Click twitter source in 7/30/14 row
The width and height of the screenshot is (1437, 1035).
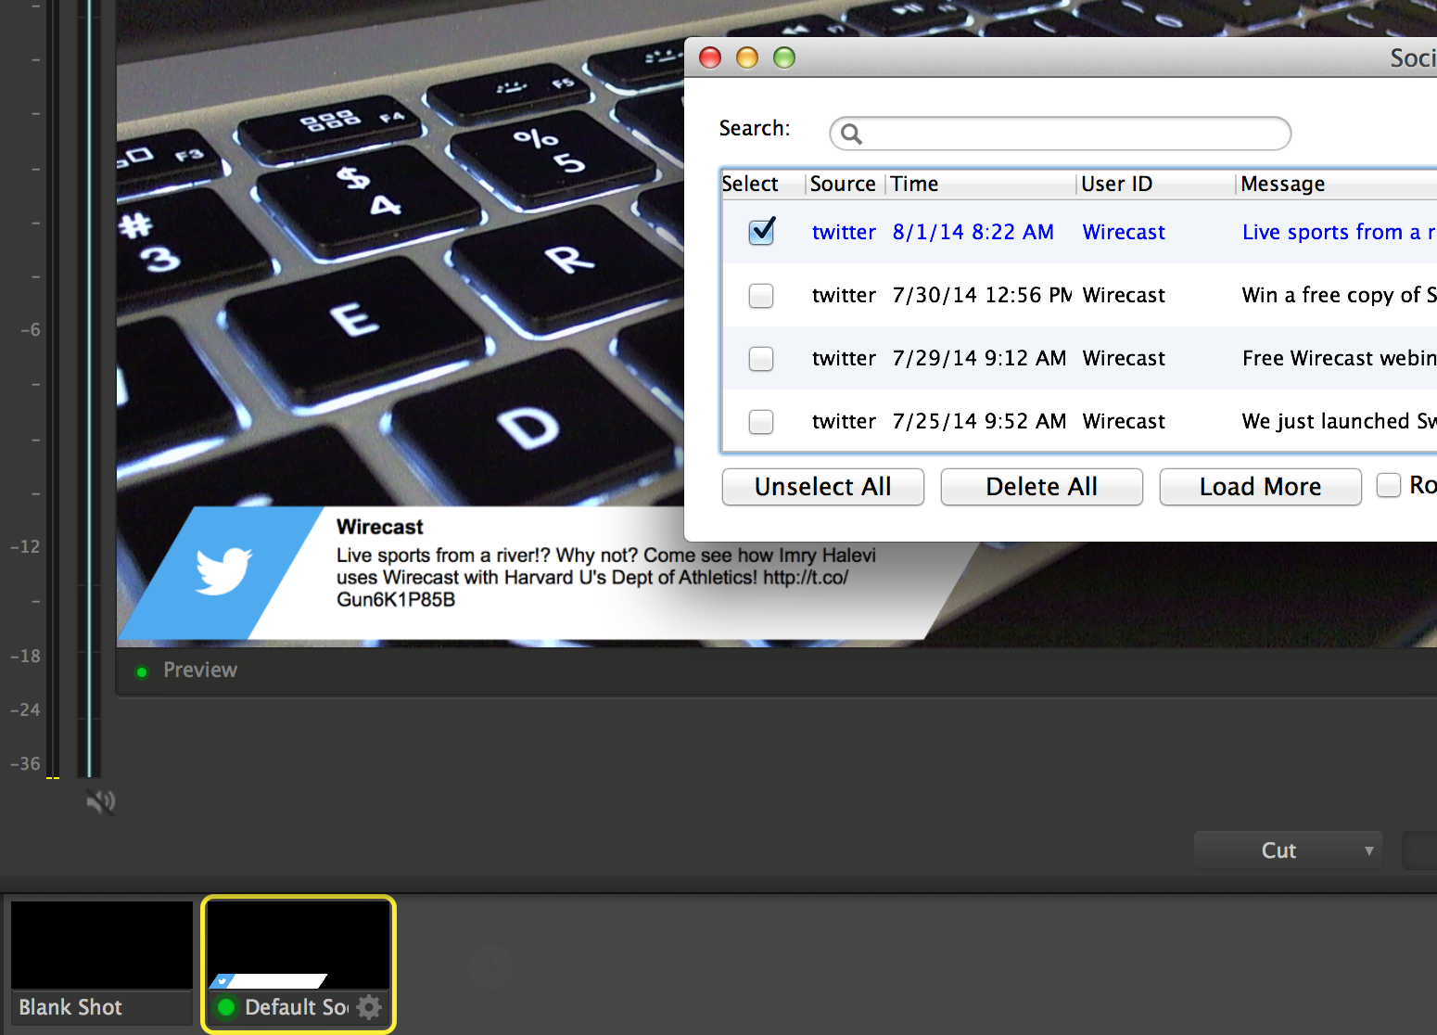coord(844,295)
